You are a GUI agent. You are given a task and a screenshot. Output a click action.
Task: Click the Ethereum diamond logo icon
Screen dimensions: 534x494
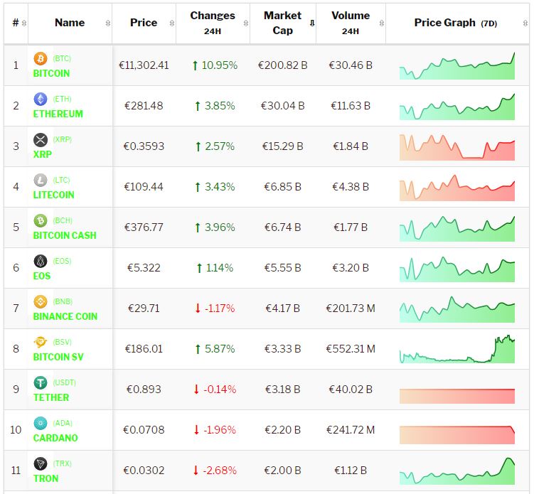click(x=41, y=99)
